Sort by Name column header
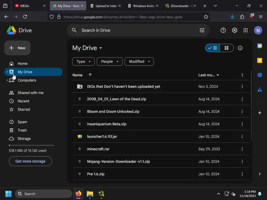Viewport: 267px width, 200px height. (77, 75)
